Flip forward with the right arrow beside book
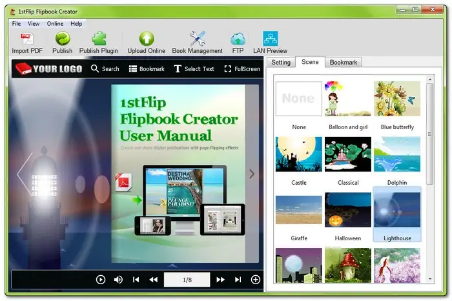The image size is (452, 301). [x=252, y=174]
